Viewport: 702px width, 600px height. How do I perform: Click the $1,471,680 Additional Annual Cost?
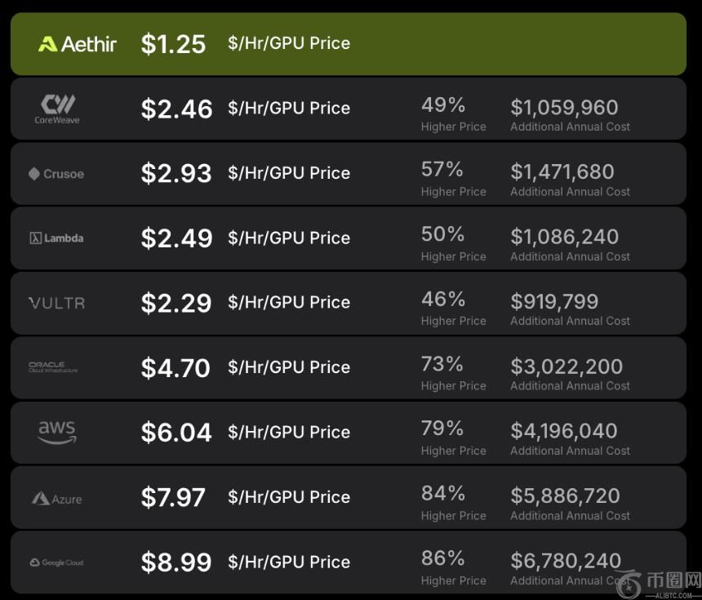tap(562, 172)
